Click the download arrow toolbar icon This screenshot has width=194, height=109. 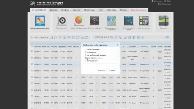[65, 37]
